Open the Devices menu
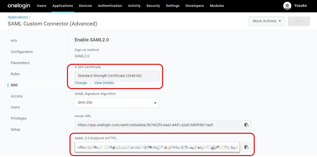The width and height of the screenshot is (317, 157). click(x=85, y=6)
